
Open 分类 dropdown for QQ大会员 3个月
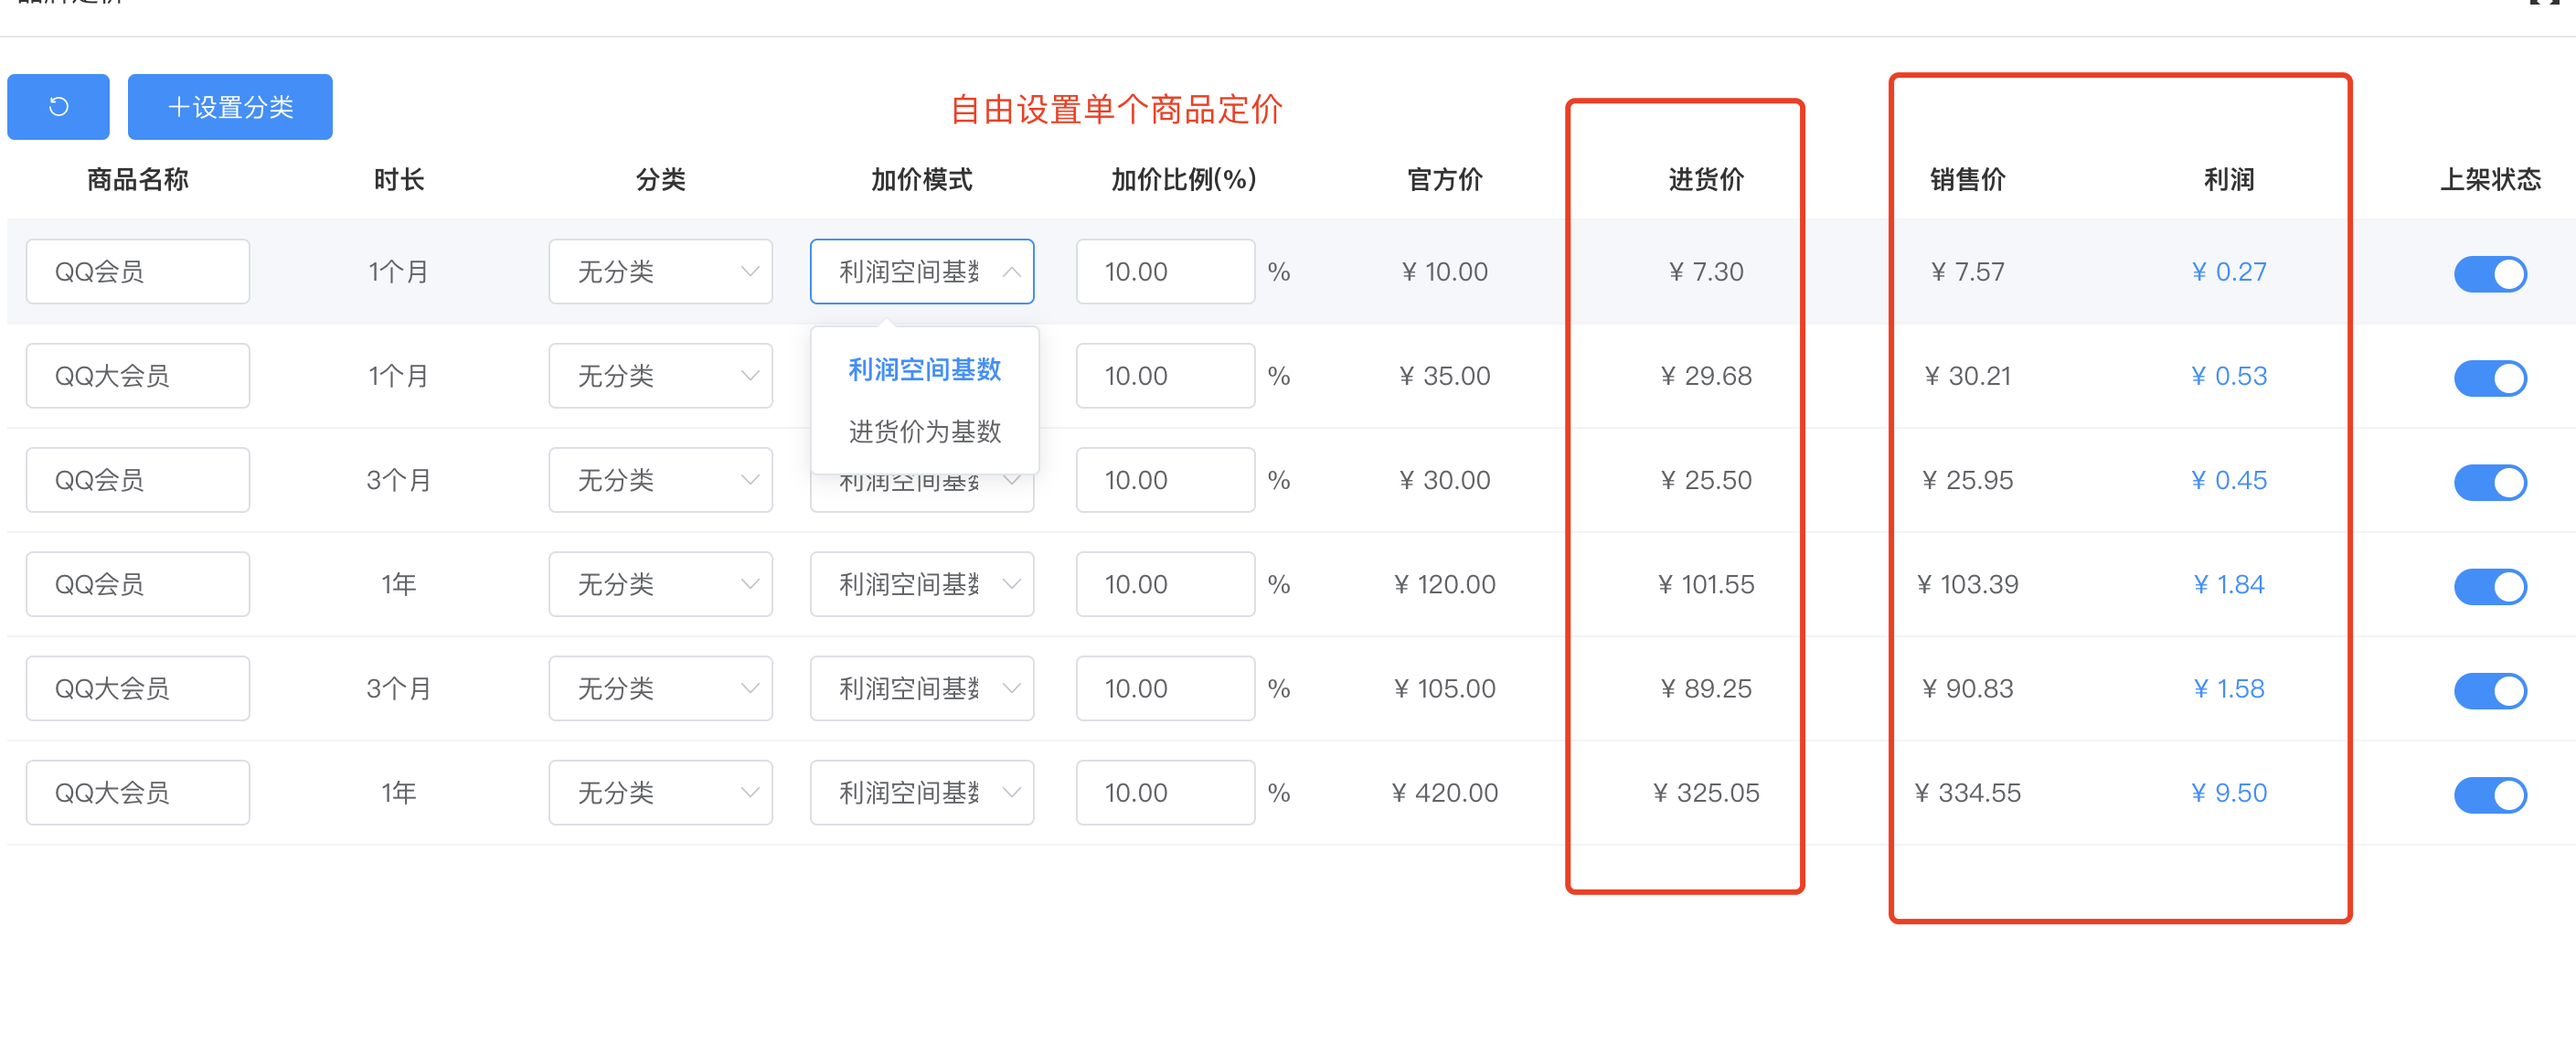[660, 687]
